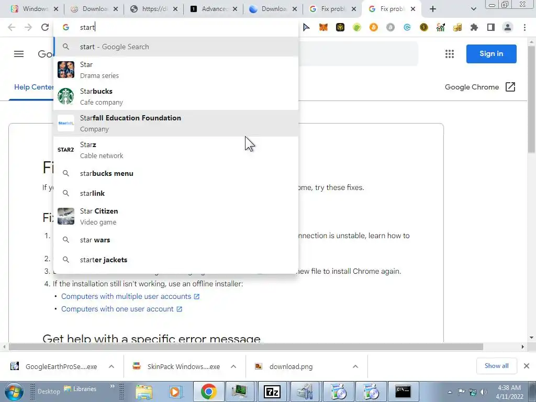
Task: Show hidden system tray icons
Action: (x=450, y=392)
